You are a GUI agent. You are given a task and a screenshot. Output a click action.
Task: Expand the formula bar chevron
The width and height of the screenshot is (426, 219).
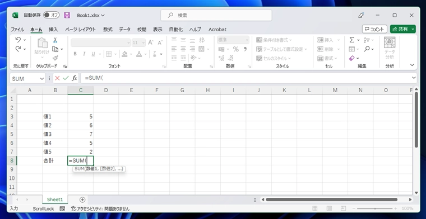pyautogui.click(x=414, y=78)
